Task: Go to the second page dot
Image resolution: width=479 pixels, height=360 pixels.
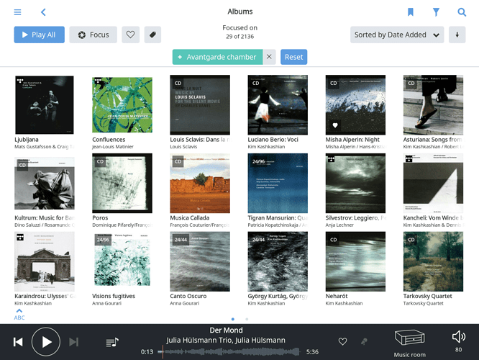Action: (x=247, y=319)
